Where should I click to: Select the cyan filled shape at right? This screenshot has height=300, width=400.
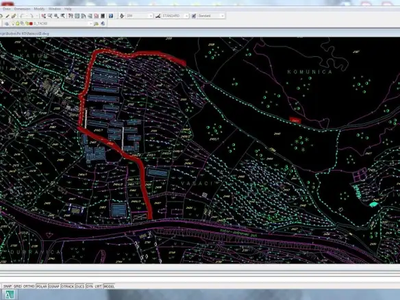[373, 204]
